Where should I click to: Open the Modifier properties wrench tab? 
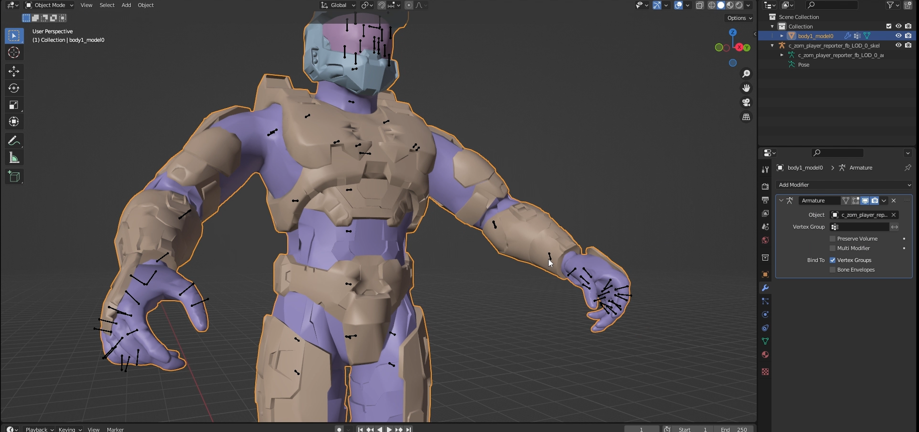click(x=765, y=288)
